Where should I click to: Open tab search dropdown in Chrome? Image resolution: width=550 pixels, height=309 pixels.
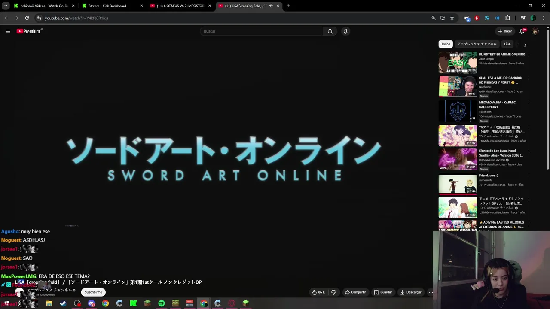pos(6,6)
